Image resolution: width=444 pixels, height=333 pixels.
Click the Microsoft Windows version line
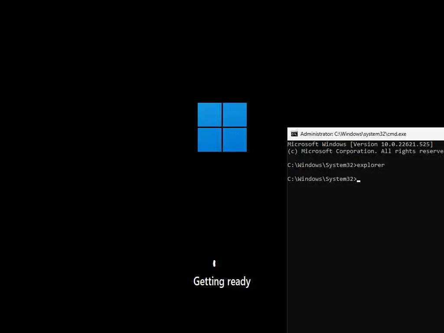[x=360, y=144]
